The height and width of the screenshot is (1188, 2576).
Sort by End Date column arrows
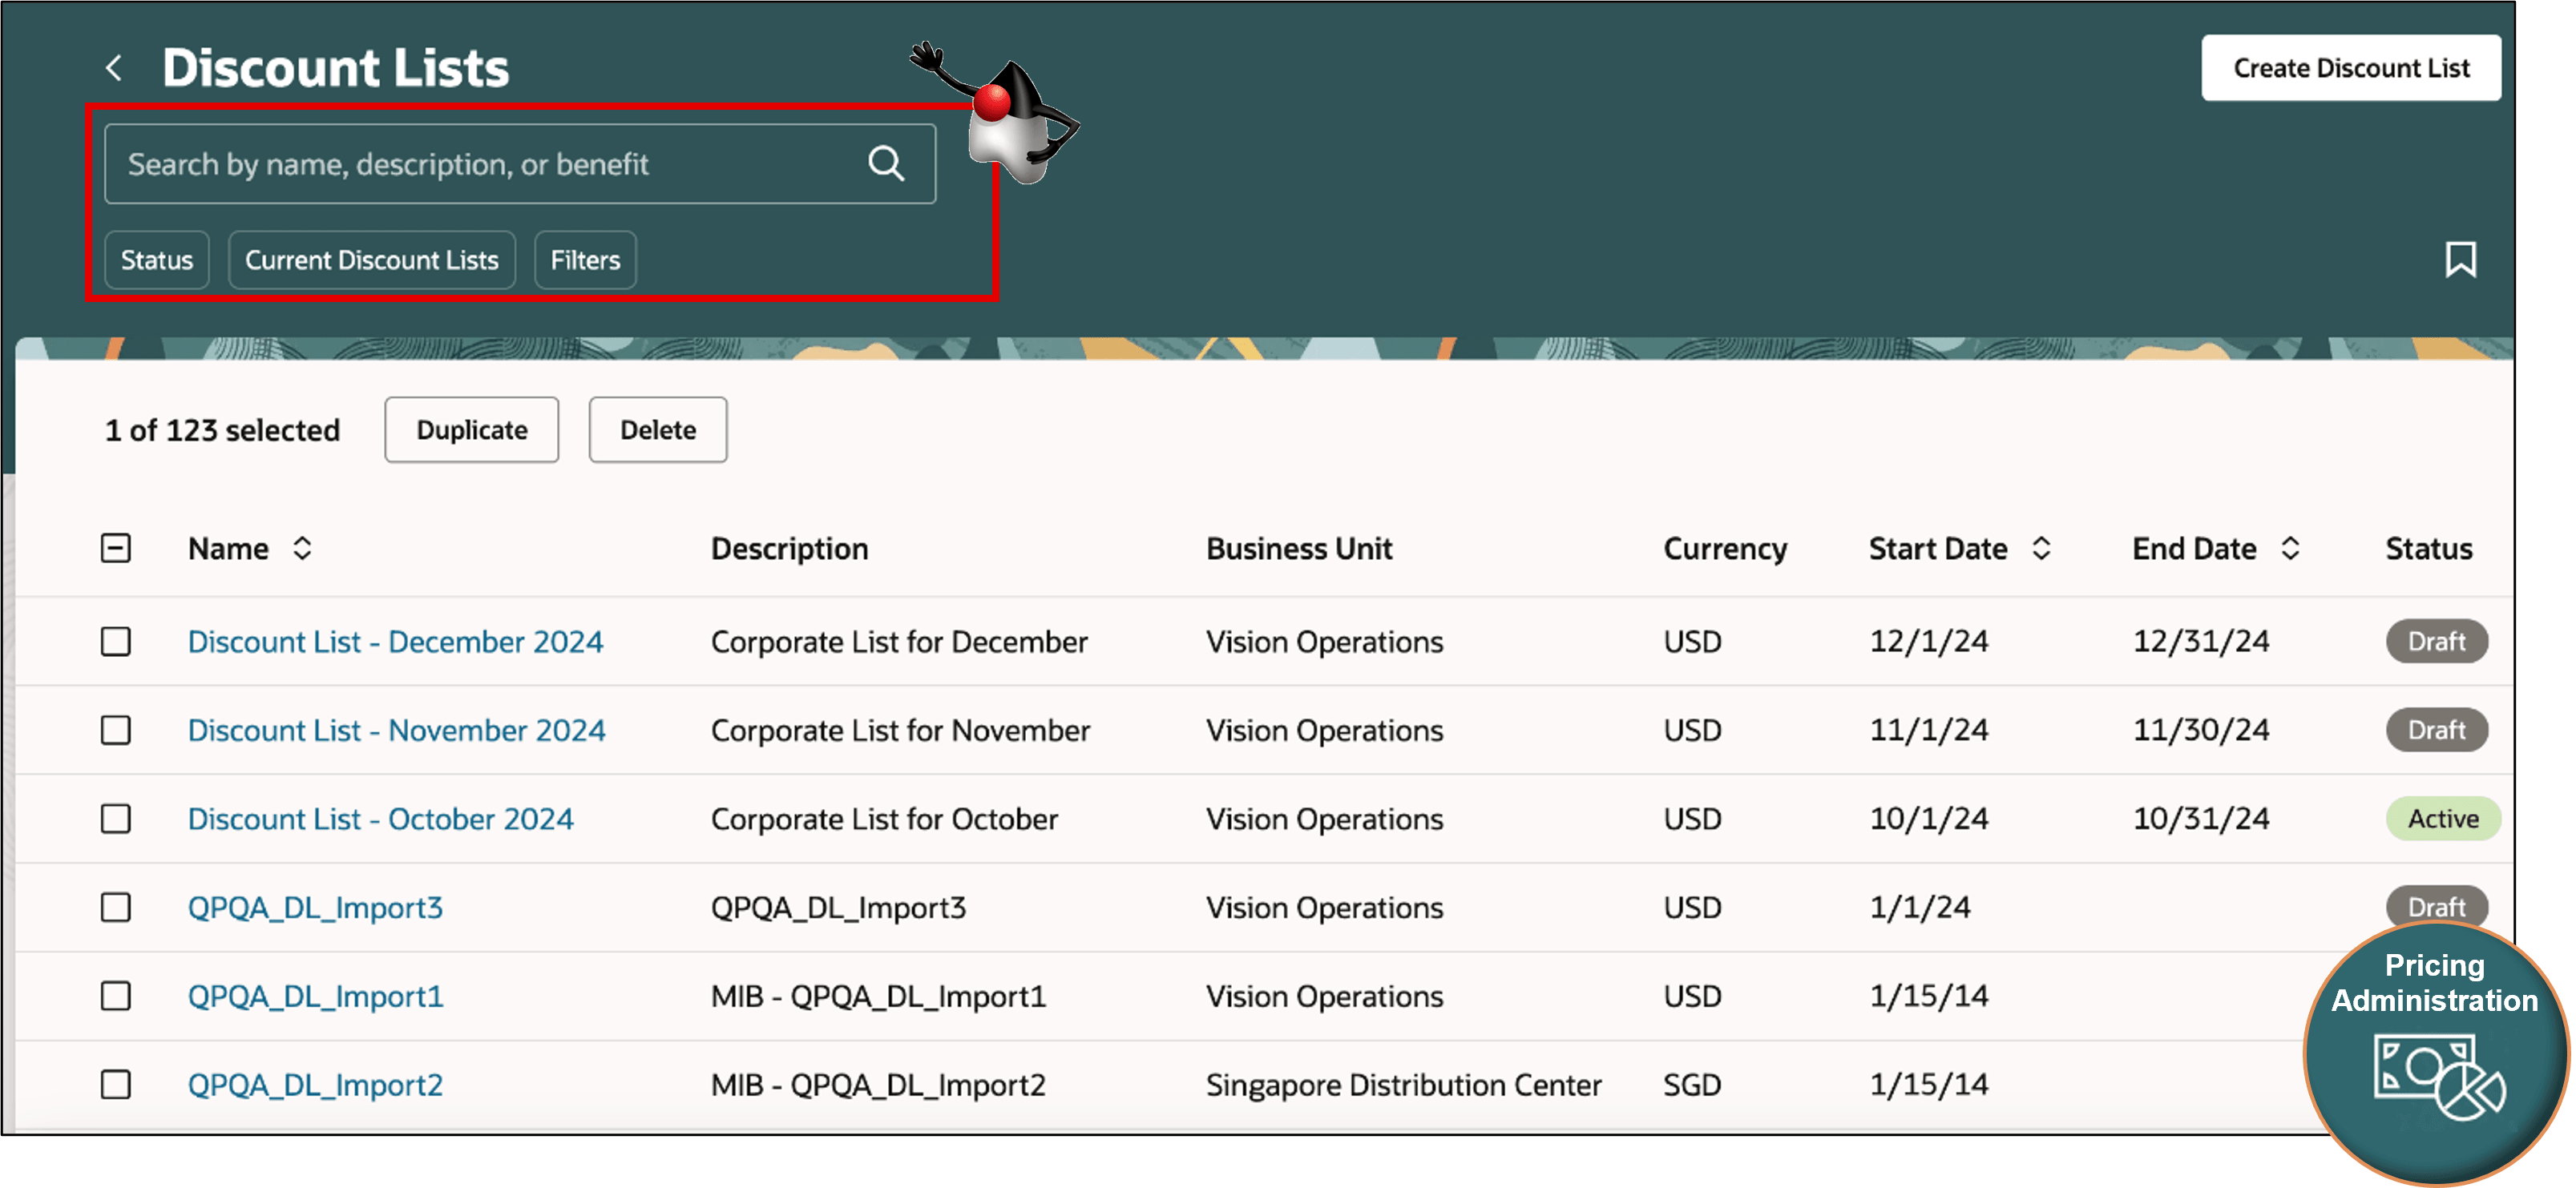point(2290,549)
